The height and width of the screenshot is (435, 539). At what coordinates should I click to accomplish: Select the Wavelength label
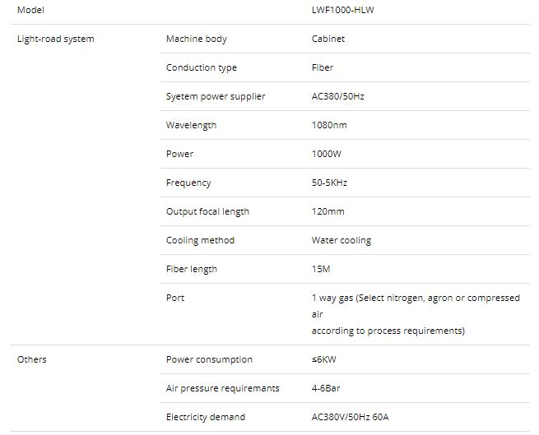tap(191, 125)
